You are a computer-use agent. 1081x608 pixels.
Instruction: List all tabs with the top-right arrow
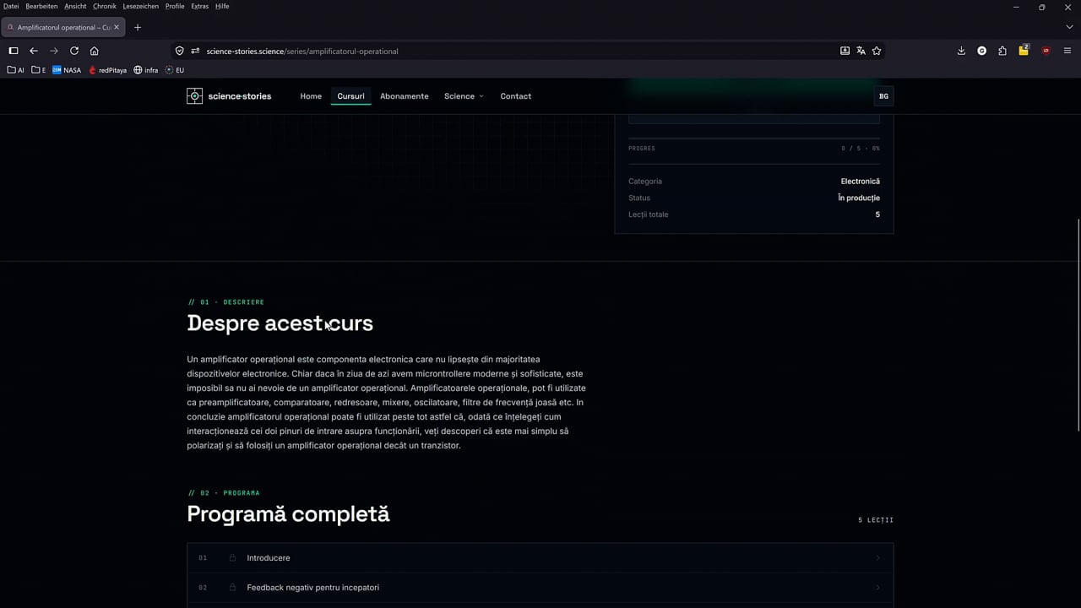tap(1069, 27)
